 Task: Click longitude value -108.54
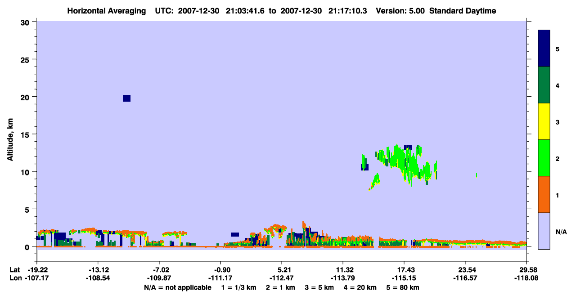(98, 278)
